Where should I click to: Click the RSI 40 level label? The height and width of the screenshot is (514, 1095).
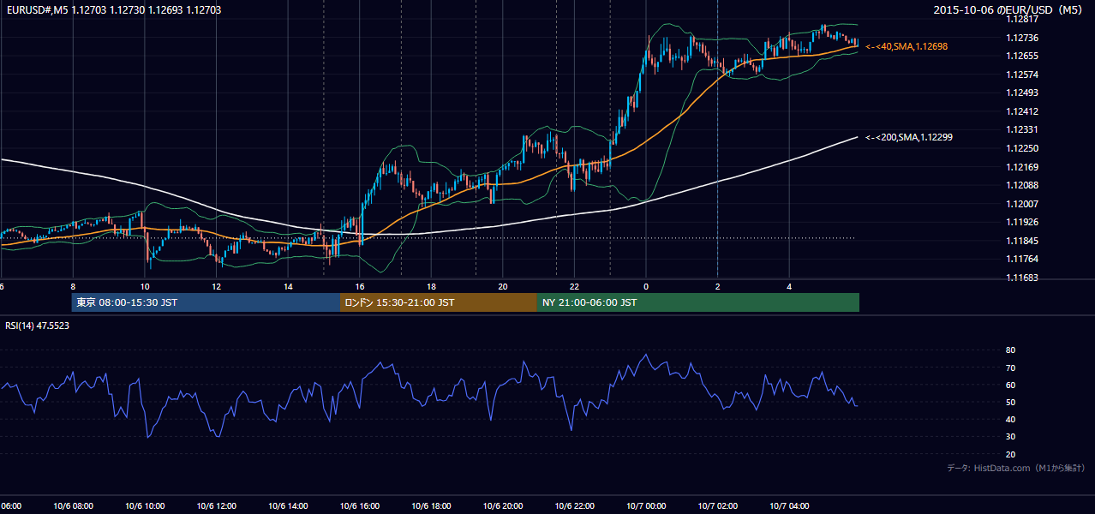click(1010, 420)
